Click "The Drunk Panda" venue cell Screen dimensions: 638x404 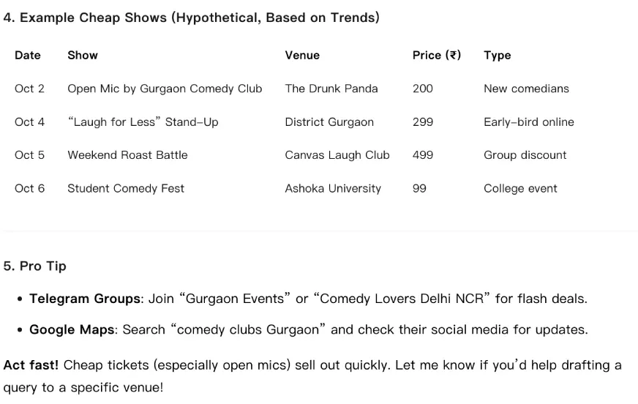[331, 89]
